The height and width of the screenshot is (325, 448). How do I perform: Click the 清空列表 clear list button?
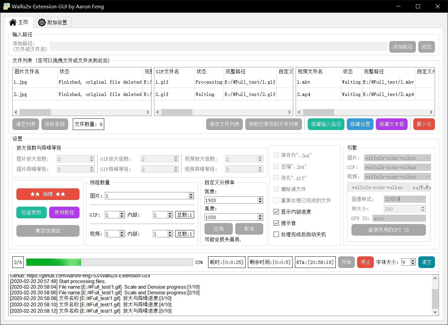point(26,124)
